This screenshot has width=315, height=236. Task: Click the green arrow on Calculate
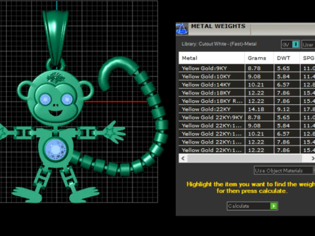[274, 206]
